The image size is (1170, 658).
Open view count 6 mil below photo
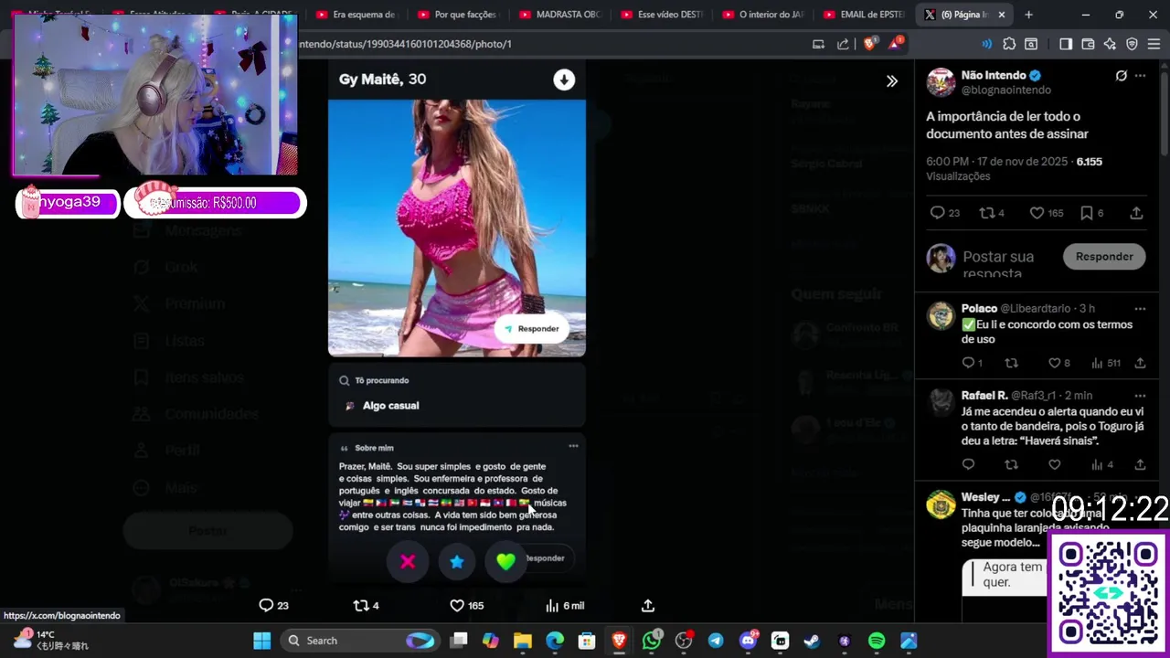564,605
